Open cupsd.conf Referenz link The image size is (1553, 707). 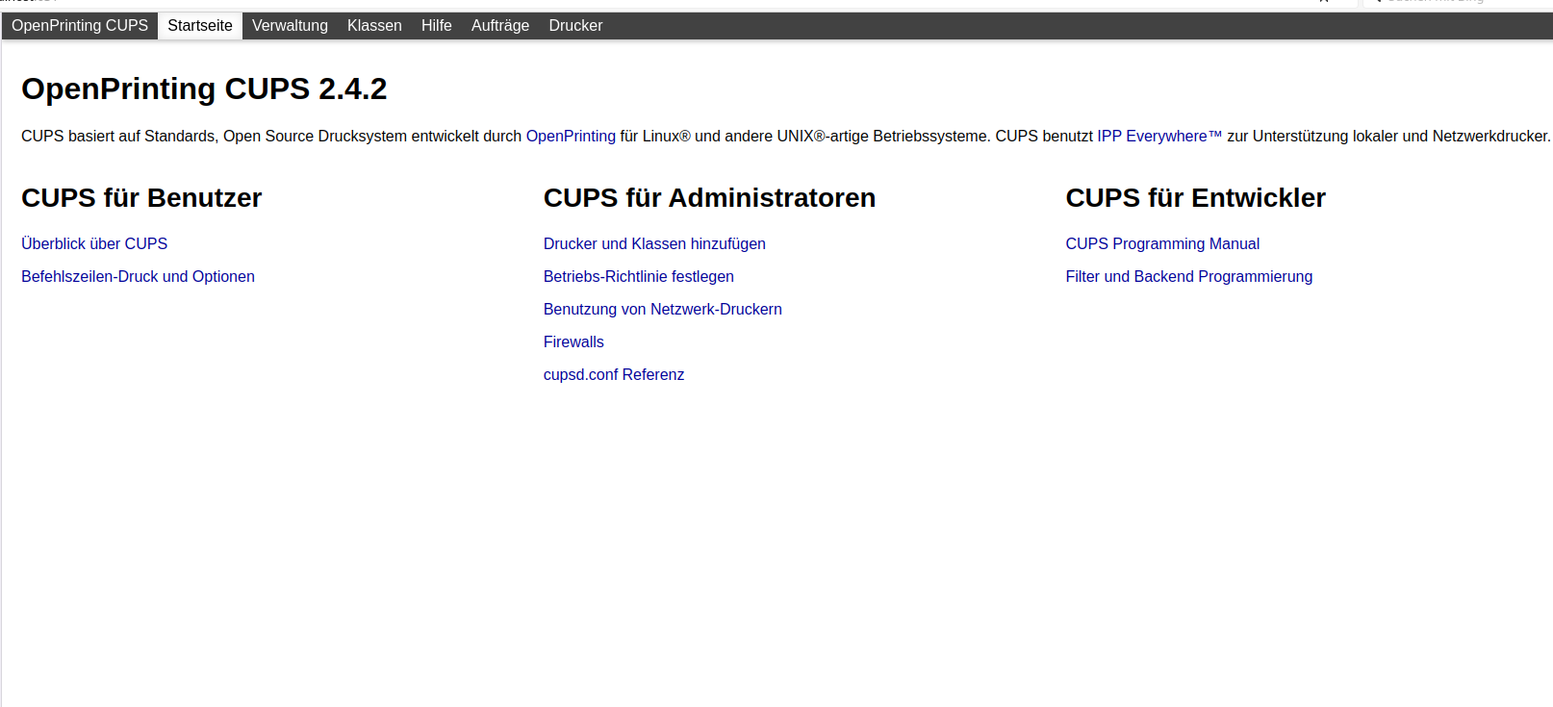click(x=613, y=375)
